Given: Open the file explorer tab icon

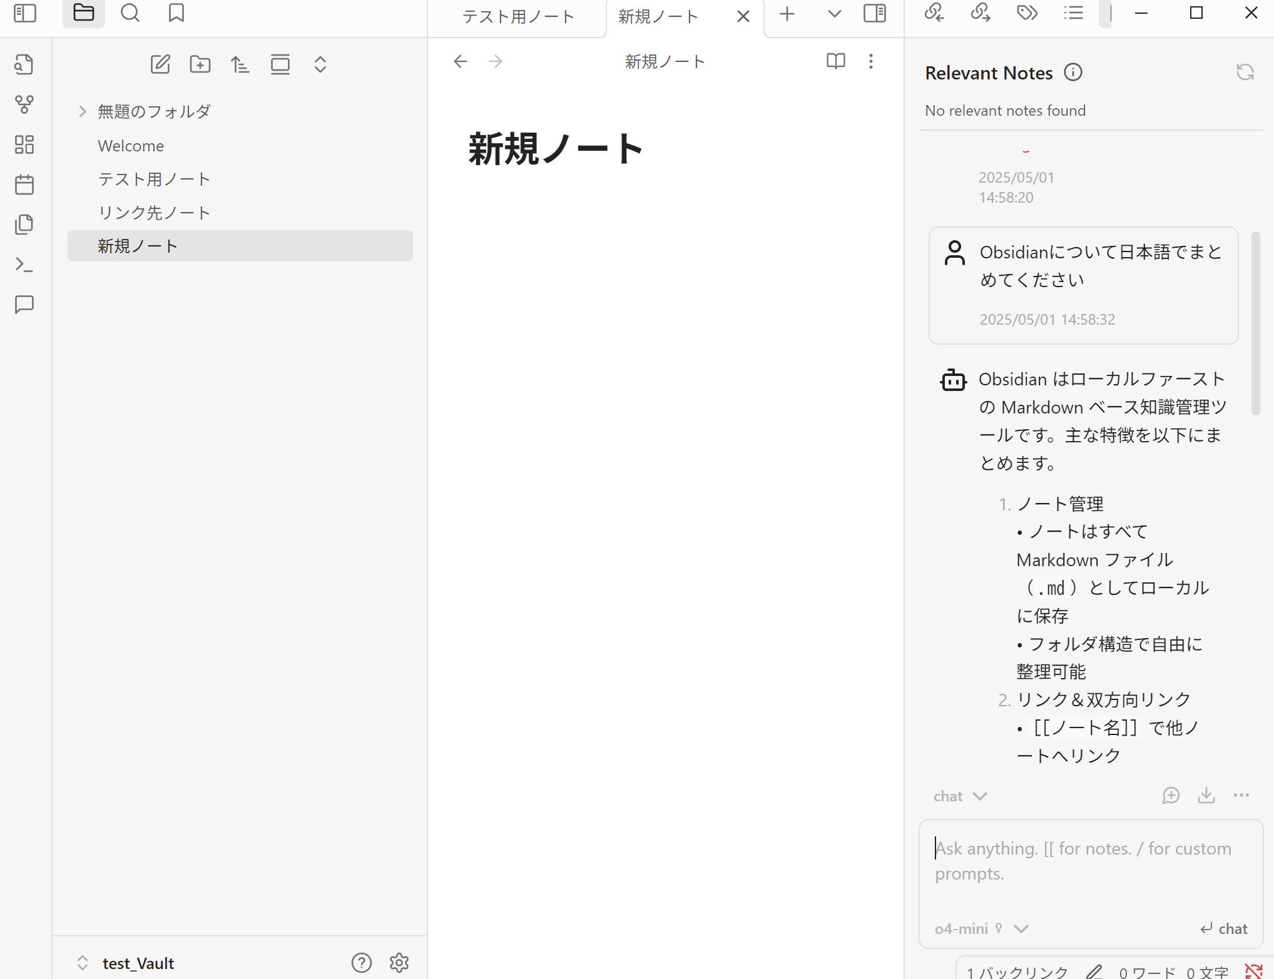Looking at the screenshot, I should (x=84, y=13).
